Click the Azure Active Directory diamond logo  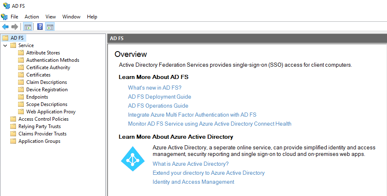pos(133,159)
